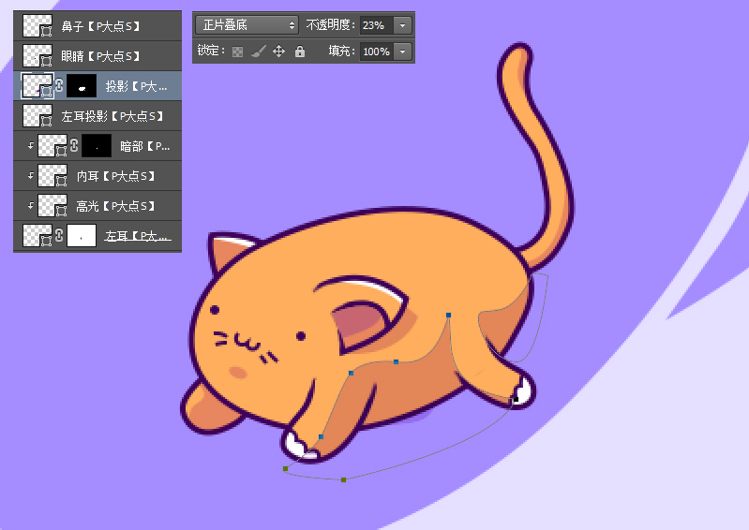Screen dimensions: 749x530
Task: Enable the lock position icon
Action: [278, 52]
